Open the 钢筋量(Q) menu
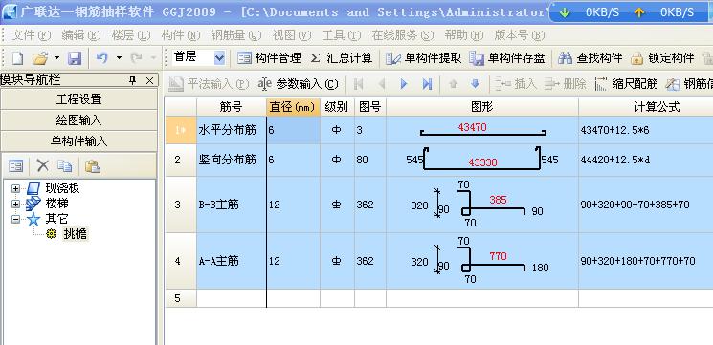This screenshot has height=345, width=713. coord(236,35)
